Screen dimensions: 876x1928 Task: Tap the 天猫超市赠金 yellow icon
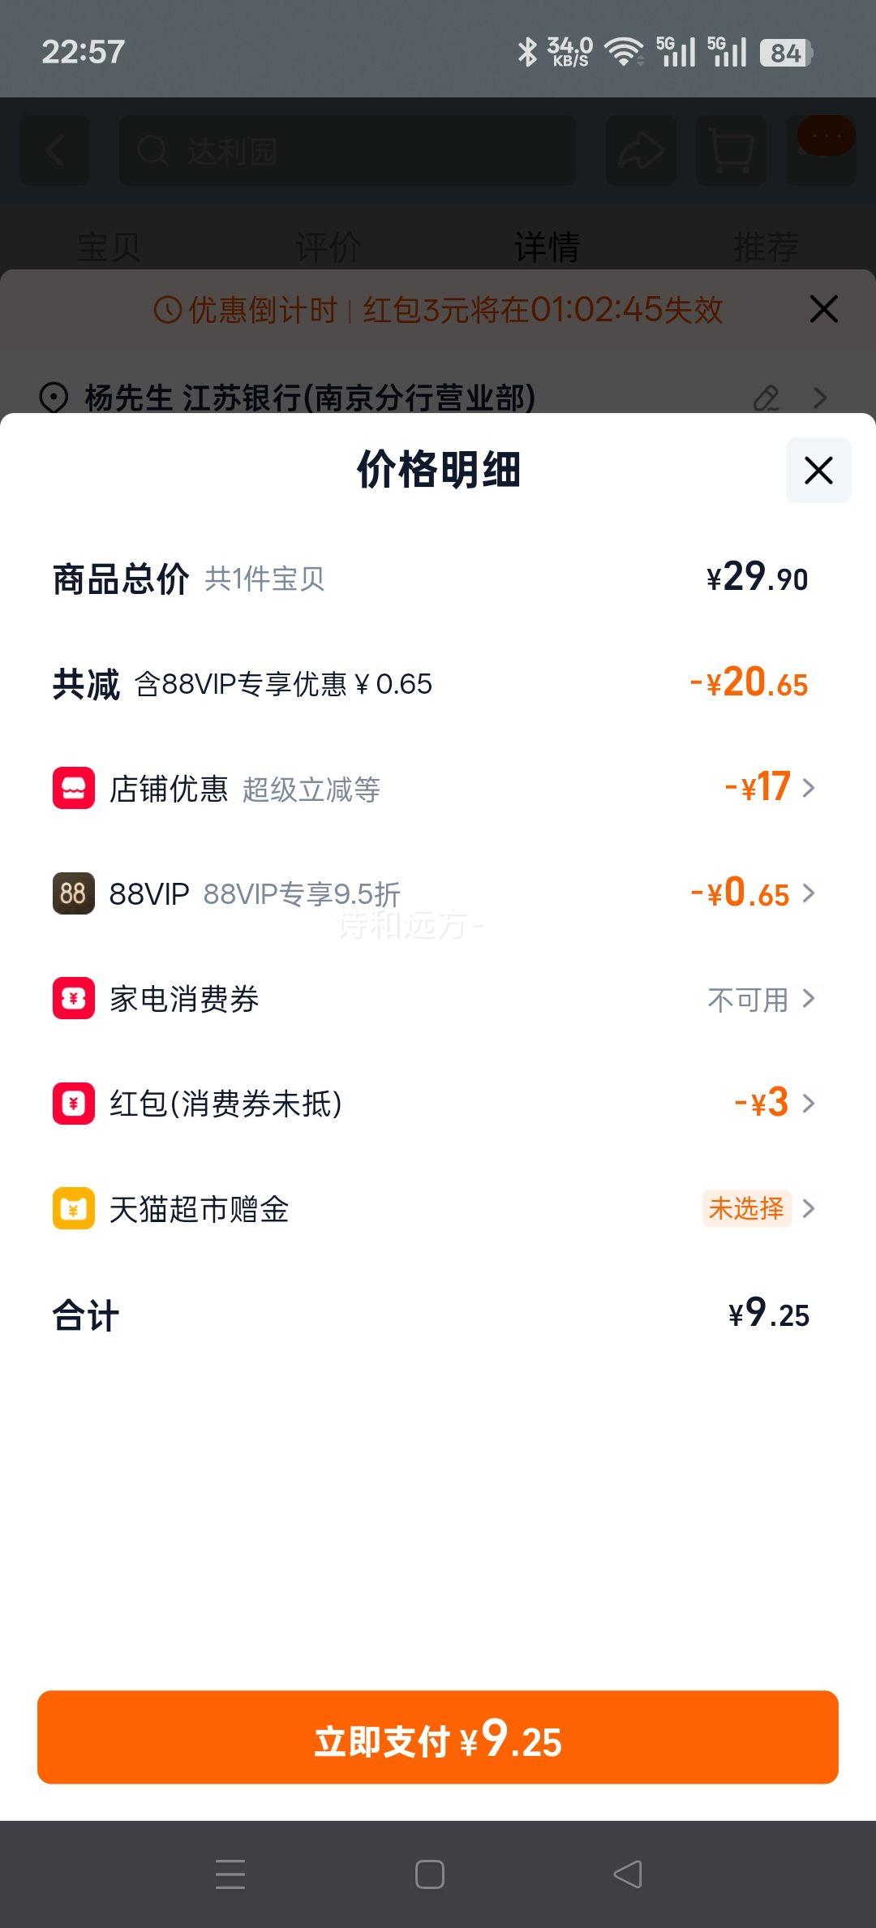coord(74,1209)
